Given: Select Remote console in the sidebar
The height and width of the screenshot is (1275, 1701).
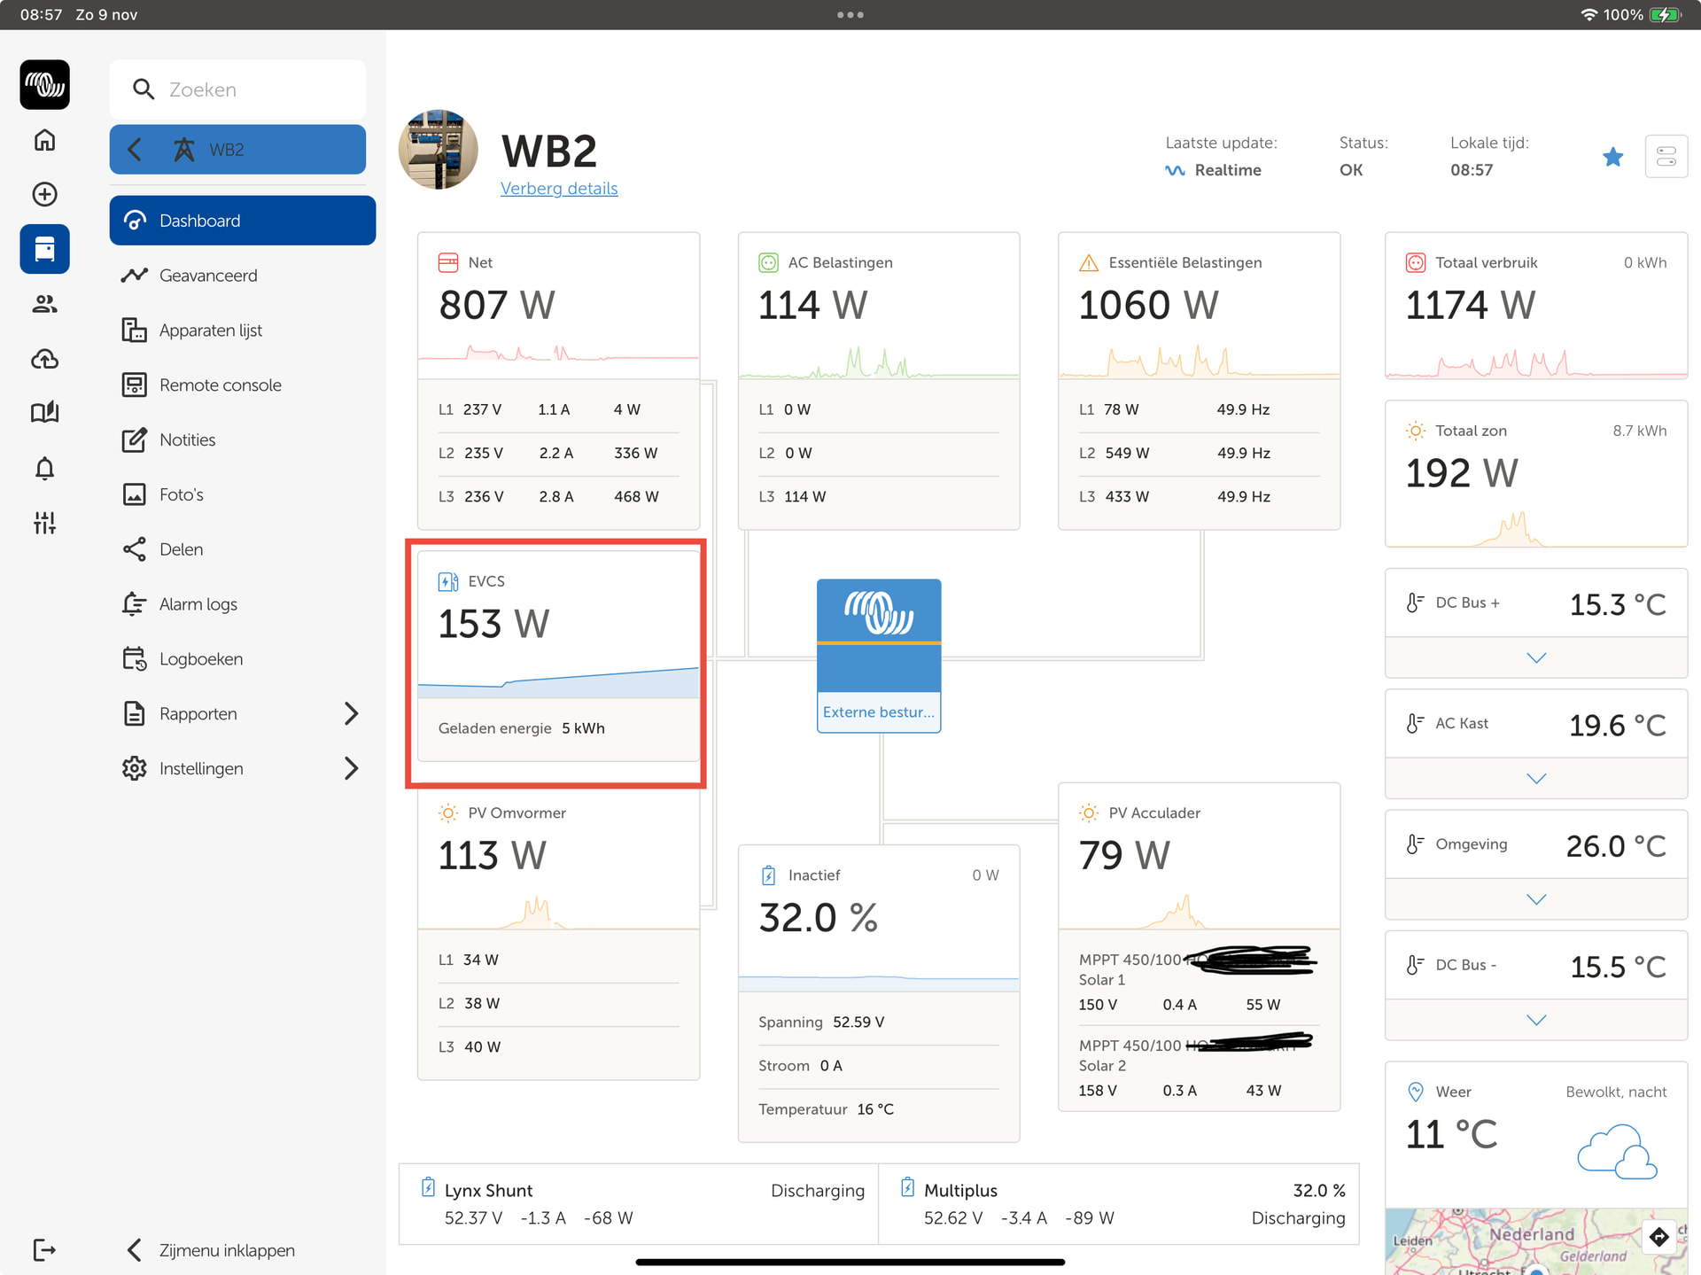Looking at the screenshot, I should pos(220,385).
